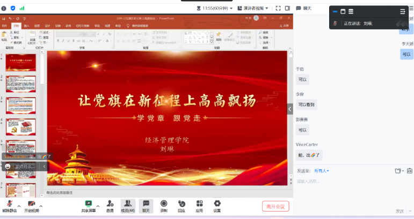Select the first slide thumbnail

point(20,63)
